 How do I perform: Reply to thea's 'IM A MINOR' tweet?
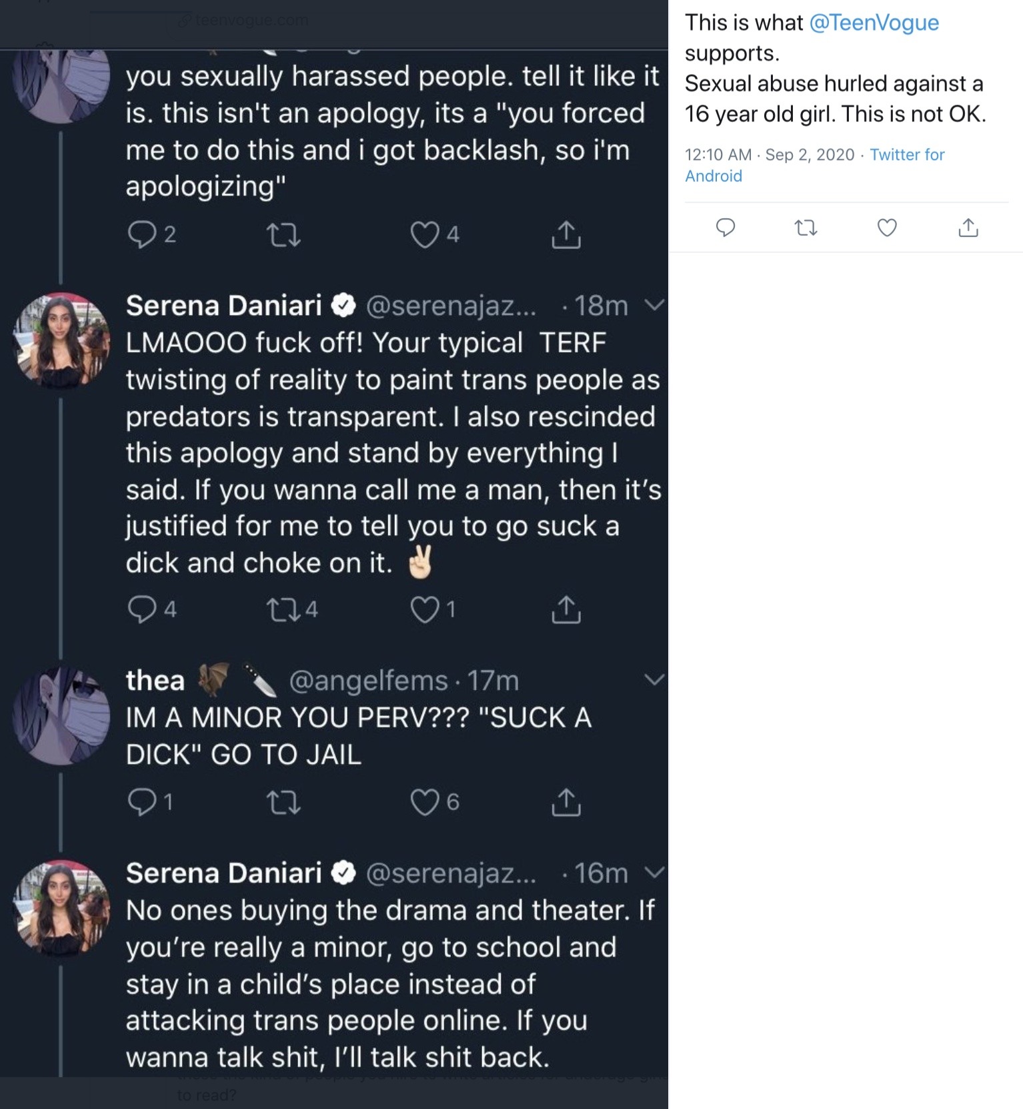click(x=141, y=802)
